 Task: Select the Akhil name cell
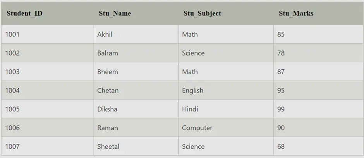tap(136, 34)
